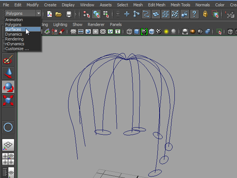This screenshot has width=237, height=178.
Task: Choose Customize... from the menu set list
Action: pyautogui.click(x=23, y=49)
